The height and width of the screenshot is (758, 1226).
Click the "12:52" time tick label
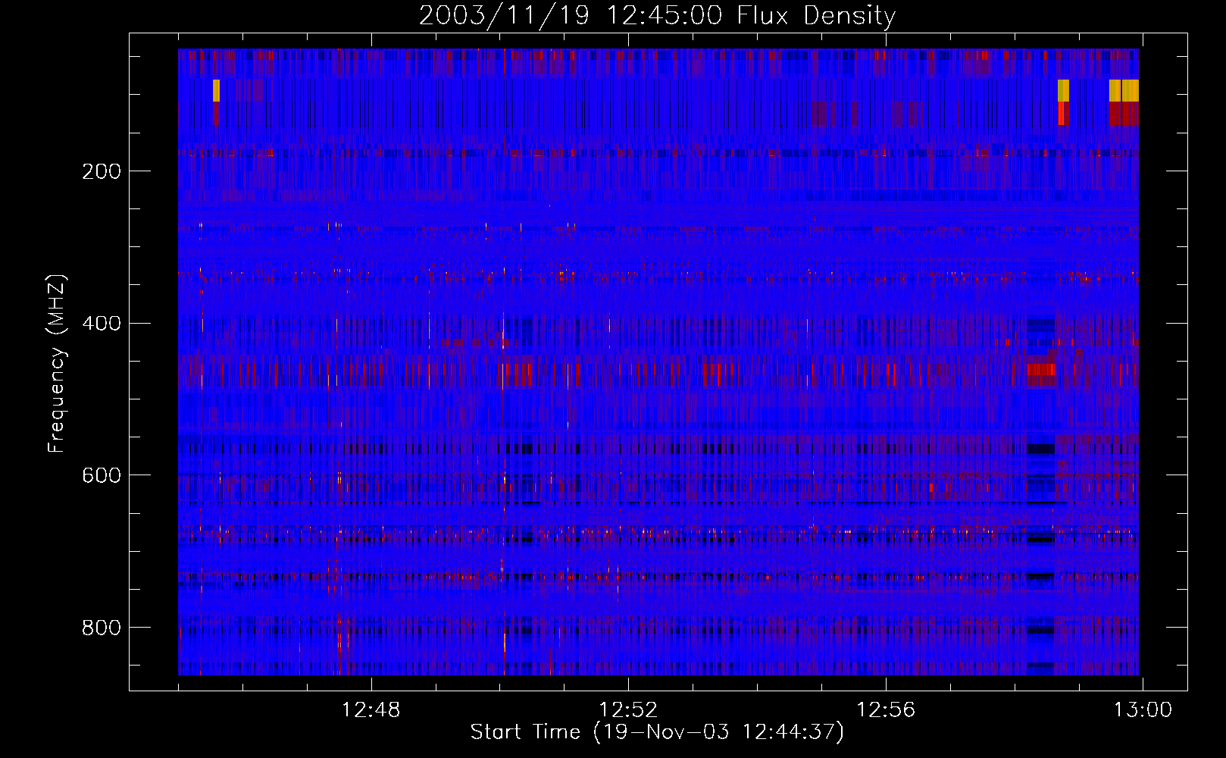click(x=628, y=709)
